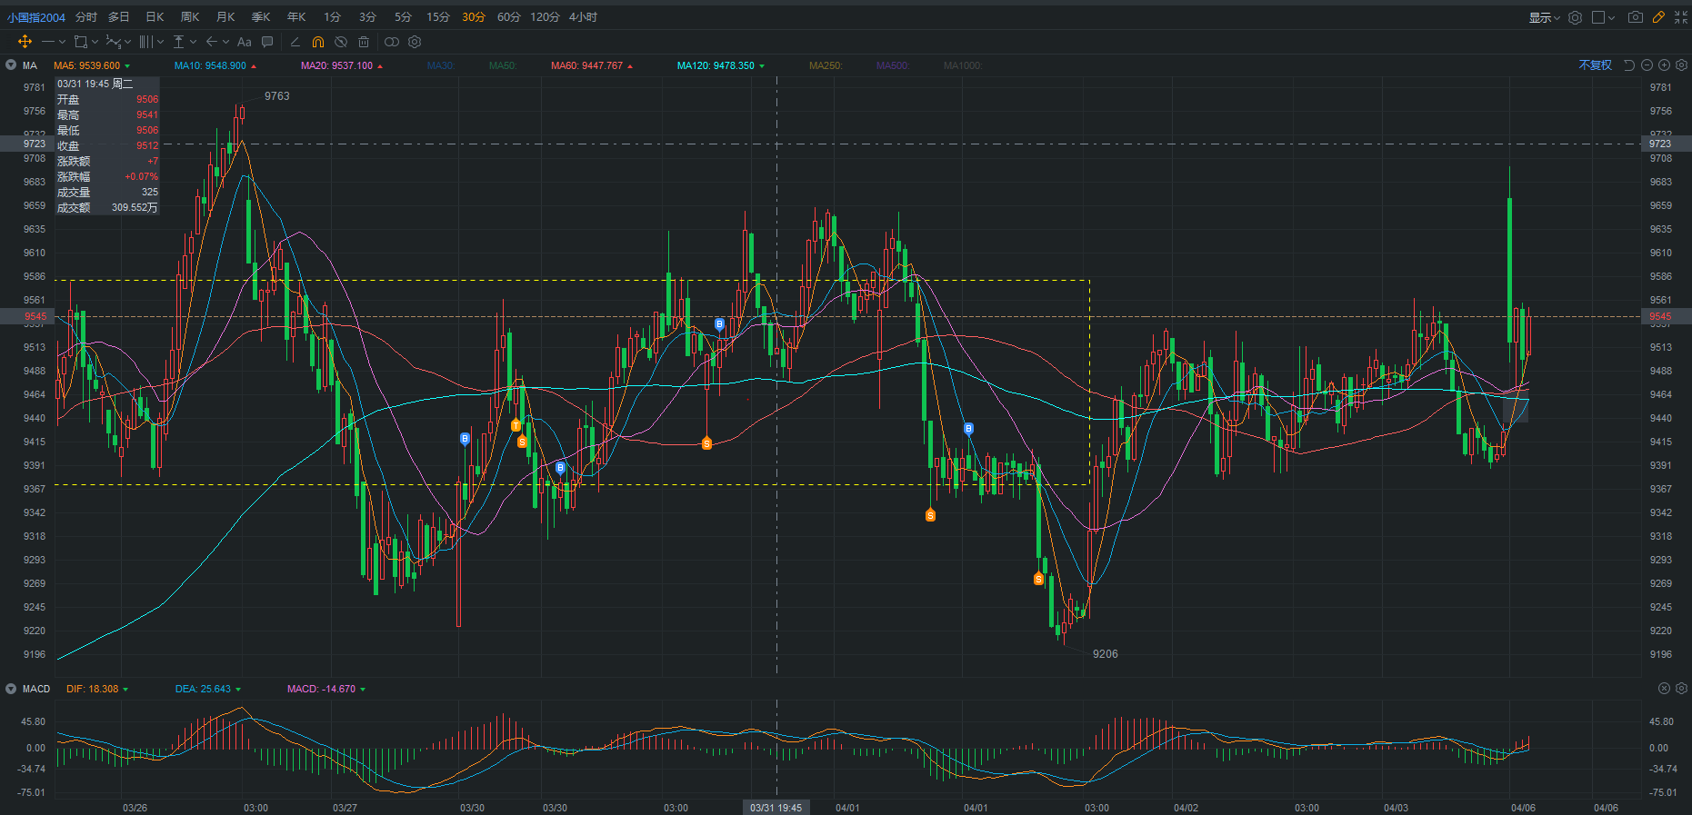Switch to the 分时 chart tab

point(86,17)
